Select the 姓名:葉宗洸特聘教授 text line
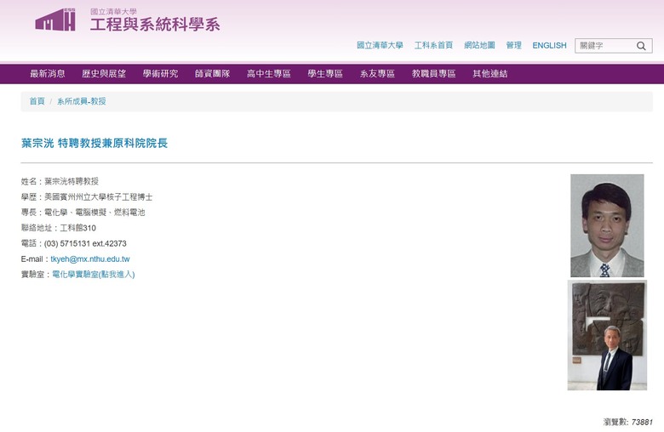This screenshot has width=664, height=432. [60, 181]
